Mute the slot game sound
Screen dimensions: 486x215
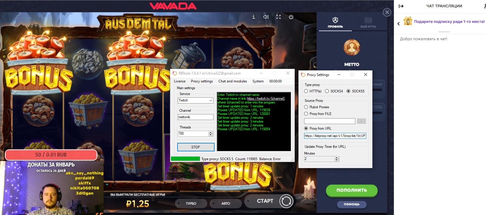pos(266,17)
